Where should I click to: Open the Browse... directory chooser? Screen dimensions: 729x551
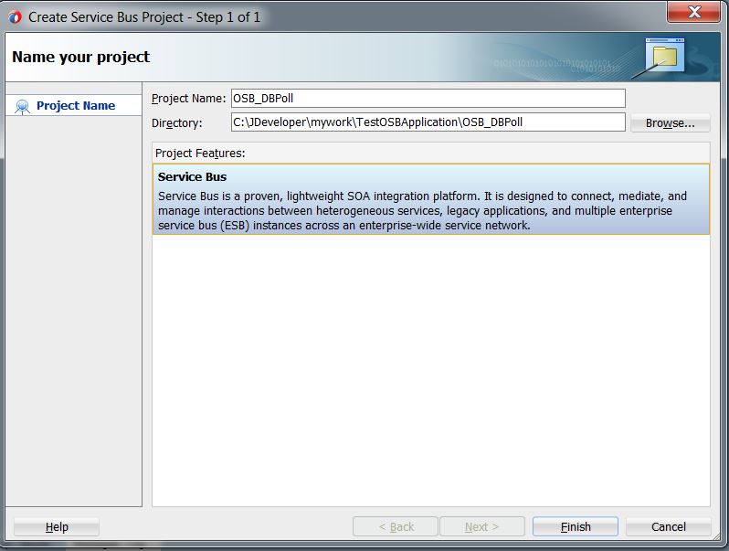670,123
